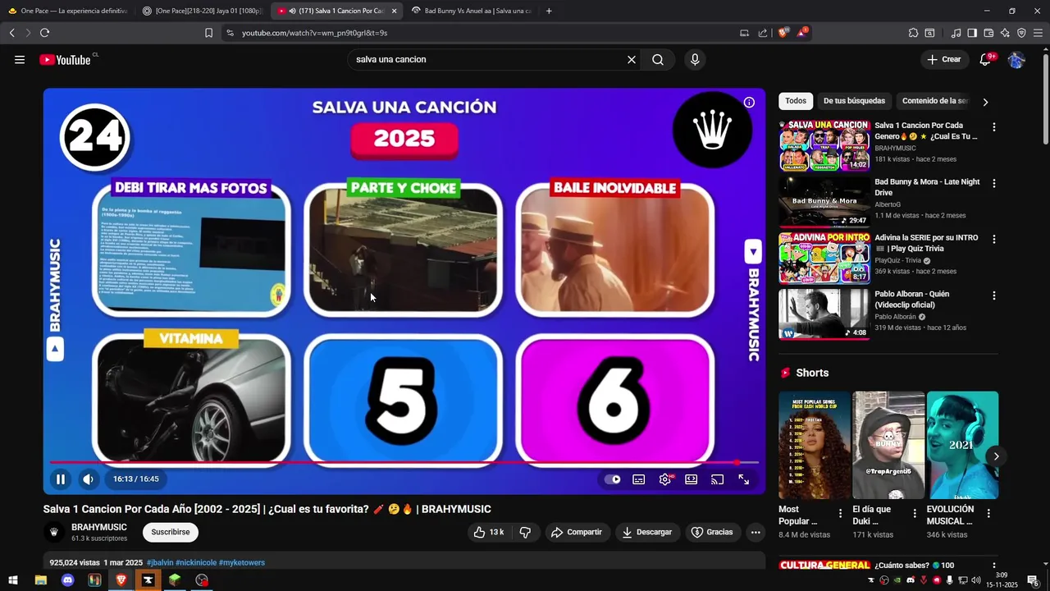Open the Compartir share dialog
Viewport: 1050px width, 591px height.
point(577,532)
